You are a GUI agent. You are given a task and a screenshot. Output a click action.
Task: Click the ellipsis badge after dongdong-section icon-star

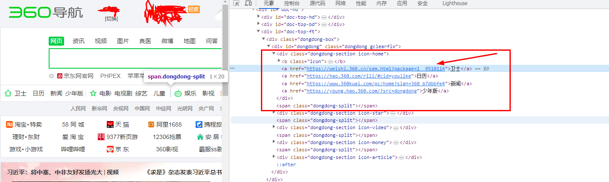[393, 113]
